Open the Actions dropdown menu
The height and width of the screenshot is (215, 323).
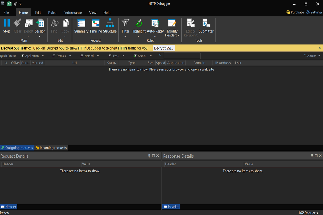[312, 56]
